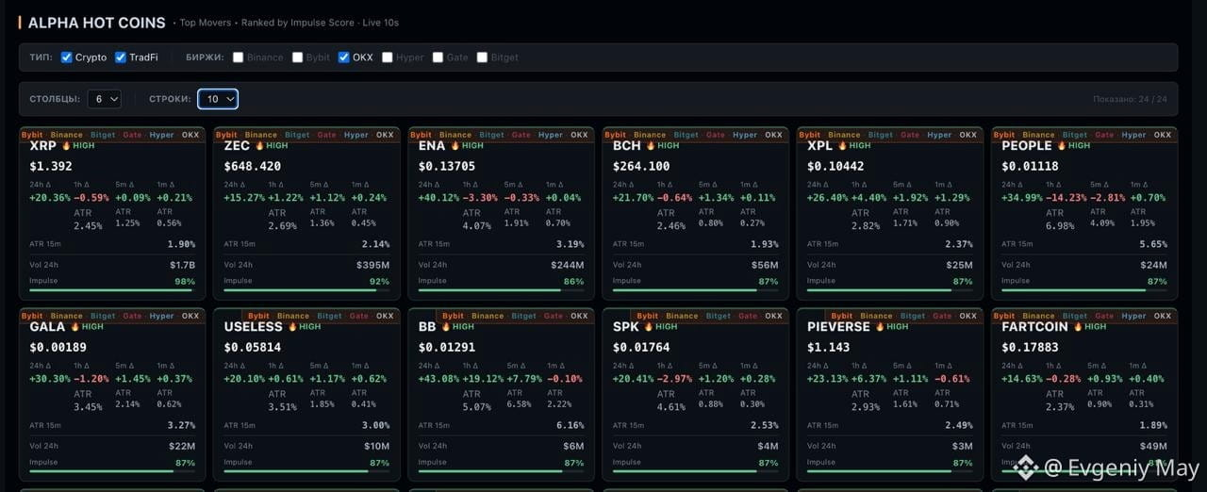Select the Binance tag on ZEC card
The height and width of the screenshot is (492, 1207).
[261, 135]
